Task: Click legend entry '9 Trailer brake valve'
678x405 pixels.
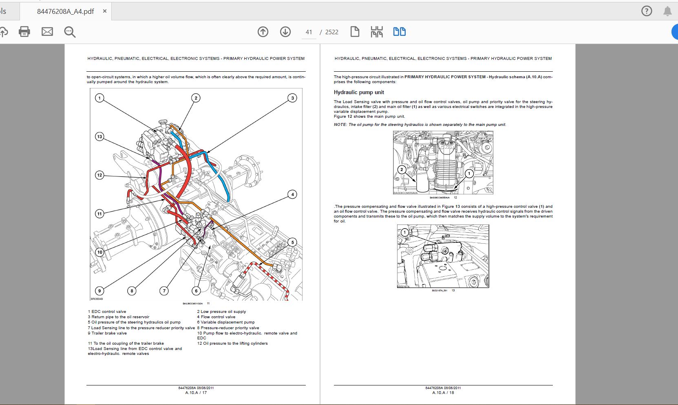Action: click(x=107, y=333)
